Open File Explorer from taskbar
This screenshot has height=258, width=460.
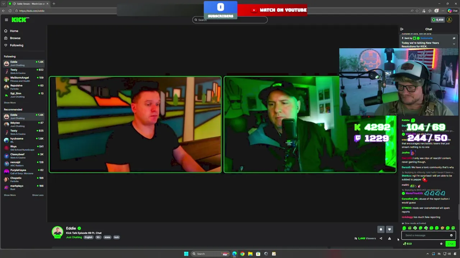click(250, 254)
